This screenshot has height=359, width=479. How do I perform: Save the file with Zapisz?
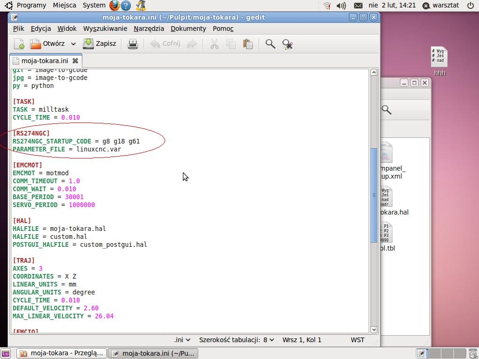pyautogui.click(x=100, y=43)
